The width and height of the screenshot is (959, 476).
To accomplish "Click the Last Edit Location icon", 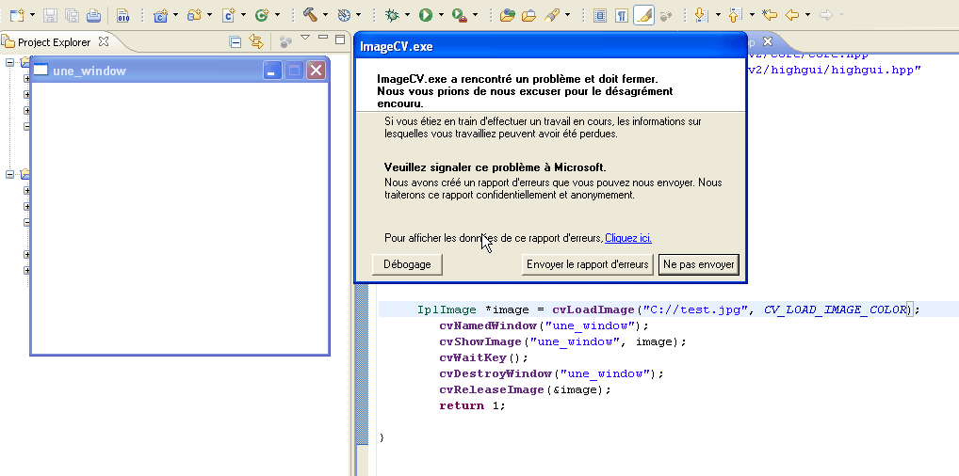I will click(x=771, y=15).
